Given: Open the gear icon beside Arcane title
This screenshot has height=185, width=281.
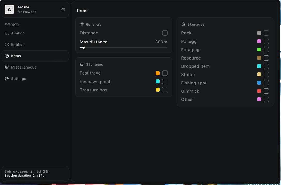Looking at the screenshot, I should point(63,10).
